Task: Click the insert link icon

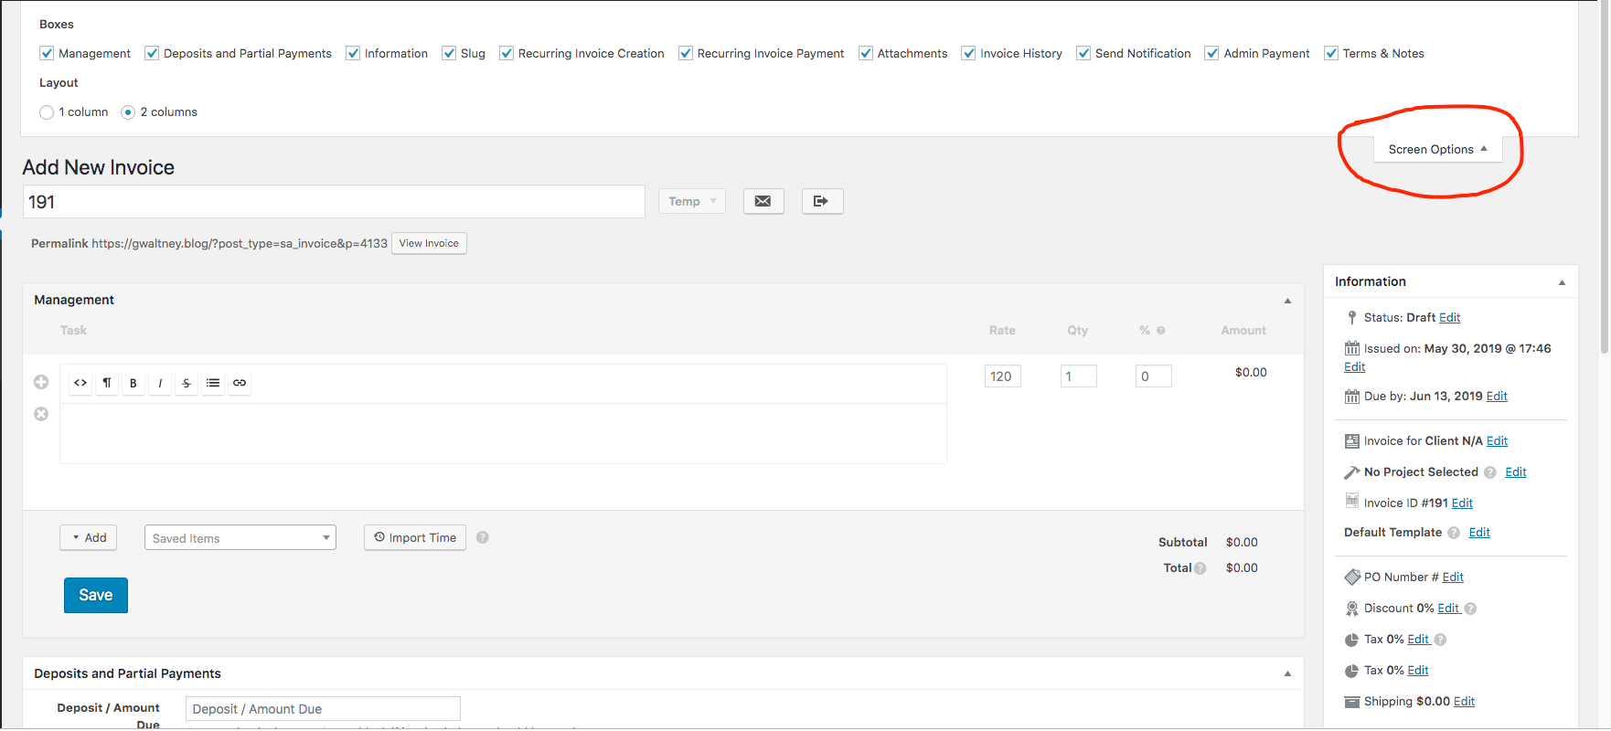Action: tap(240, 383)
